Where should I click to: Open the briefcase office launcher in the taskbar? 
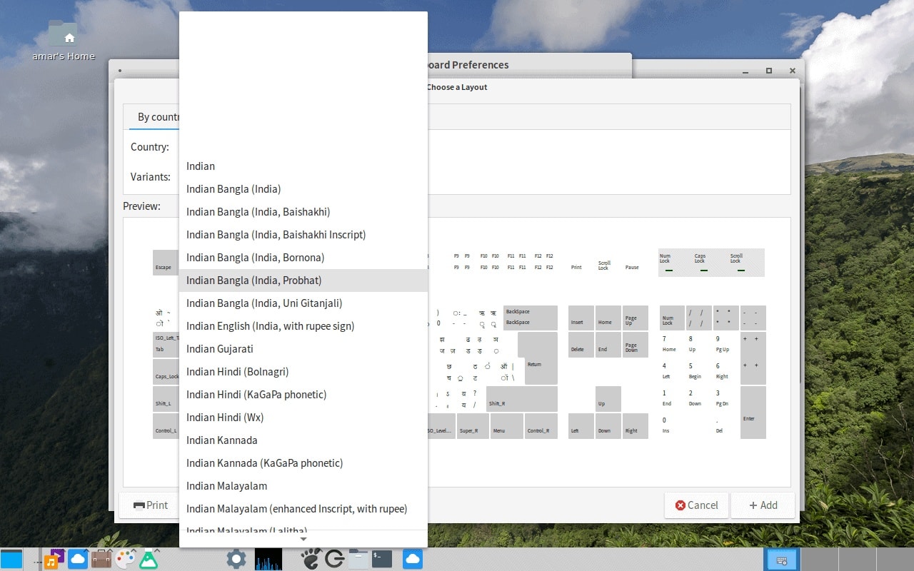pos(101,559)
